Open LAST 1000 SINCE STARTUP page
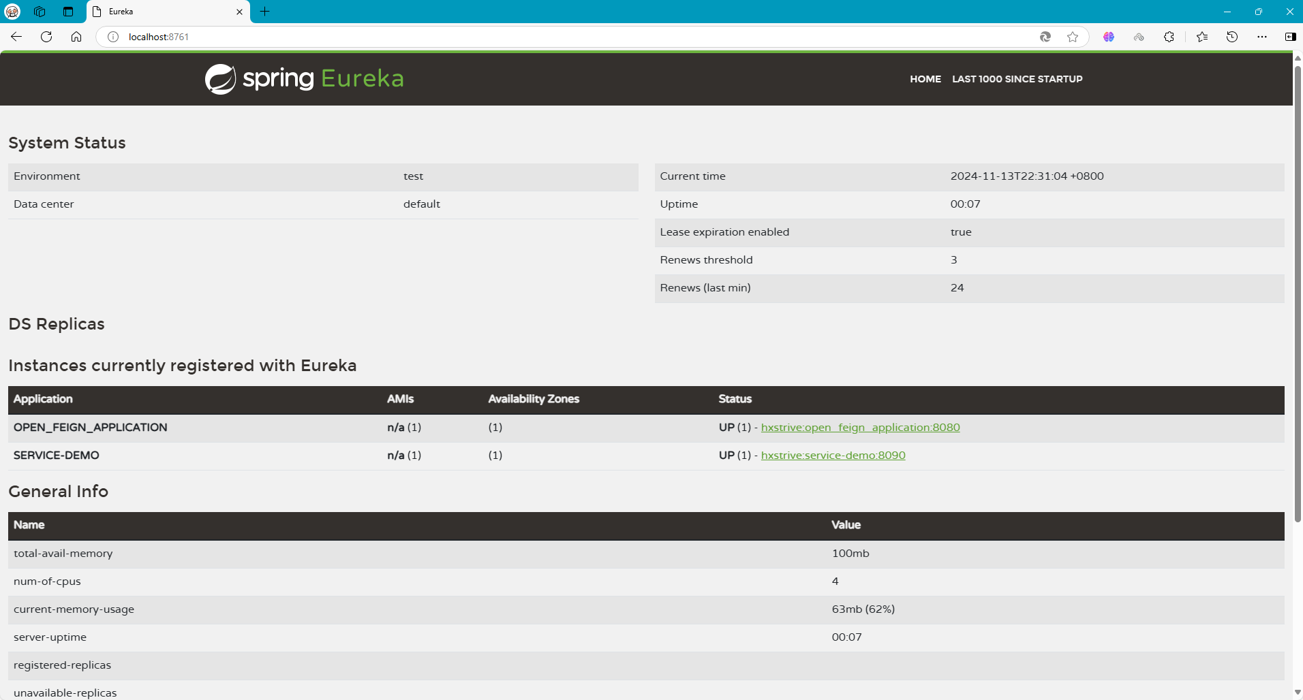Image resolution: width=1303 pixels, height=700 pixels. (x=1017, y=79)
